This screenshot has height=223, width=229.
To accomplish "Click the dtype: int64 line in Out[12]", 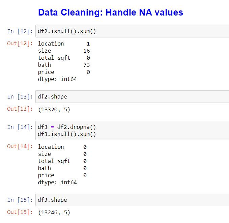I will click(x=57, y=79).
